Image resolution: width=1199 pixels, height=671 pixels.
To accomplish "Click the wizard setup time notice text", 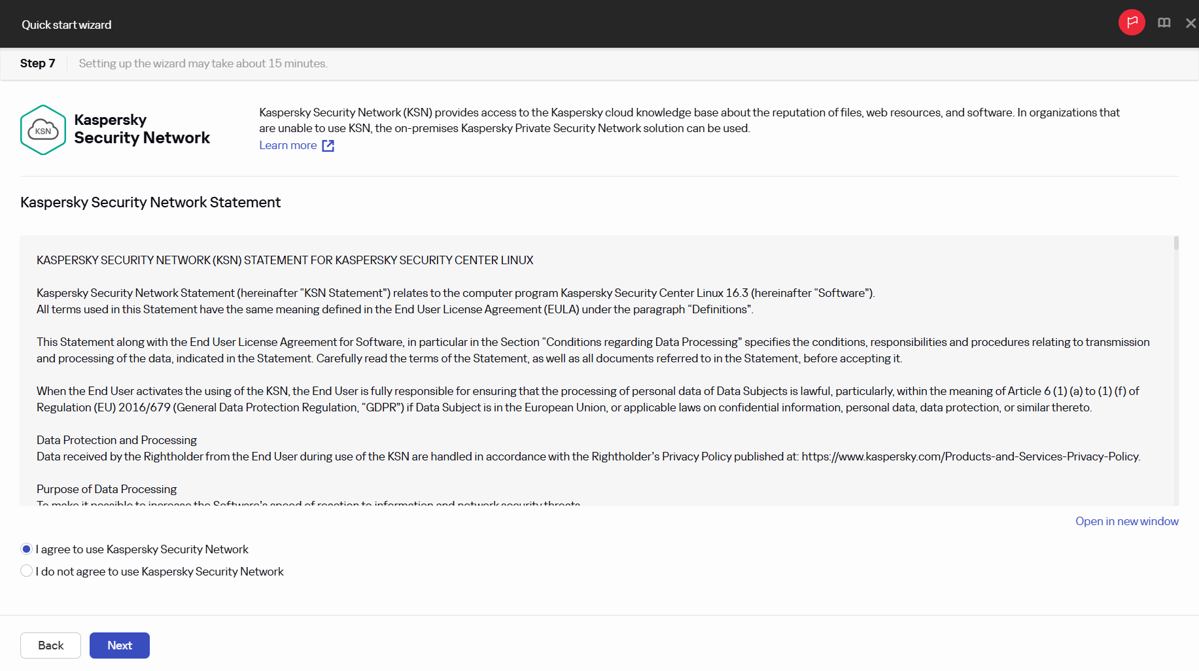I will click(203, 63).
